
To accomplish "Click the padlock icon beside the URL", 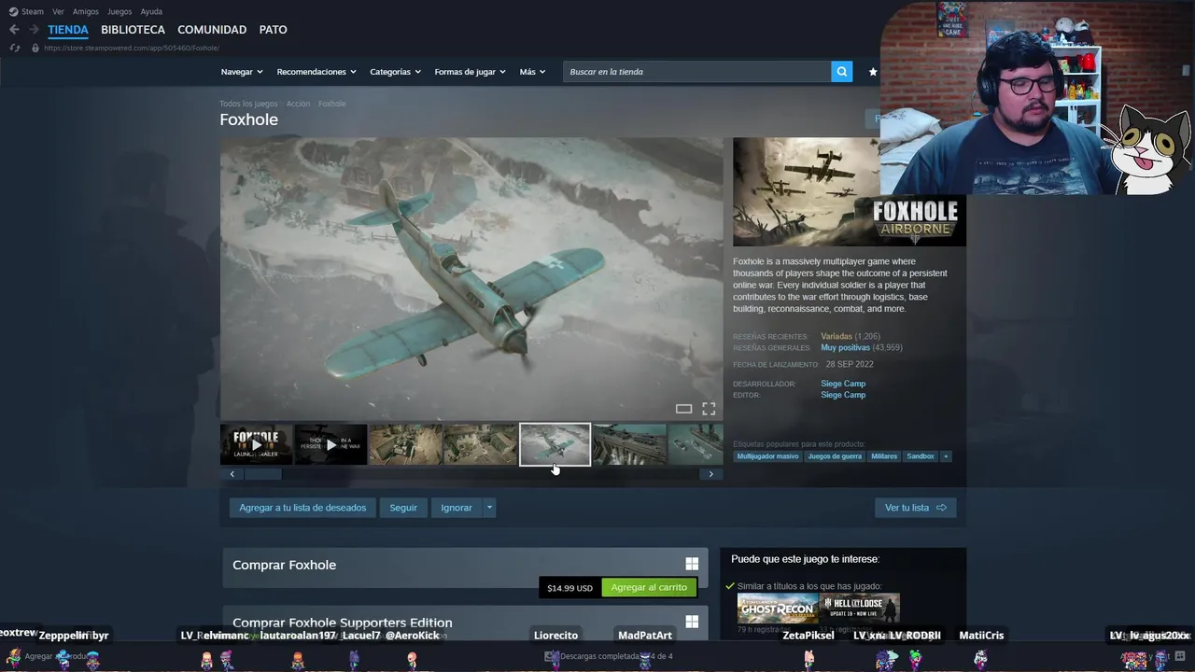I will [35, 48].
